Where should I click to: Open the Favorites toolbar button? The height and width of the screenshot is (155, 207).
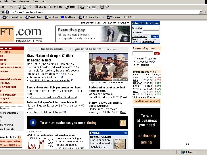(x=55, y=7)
